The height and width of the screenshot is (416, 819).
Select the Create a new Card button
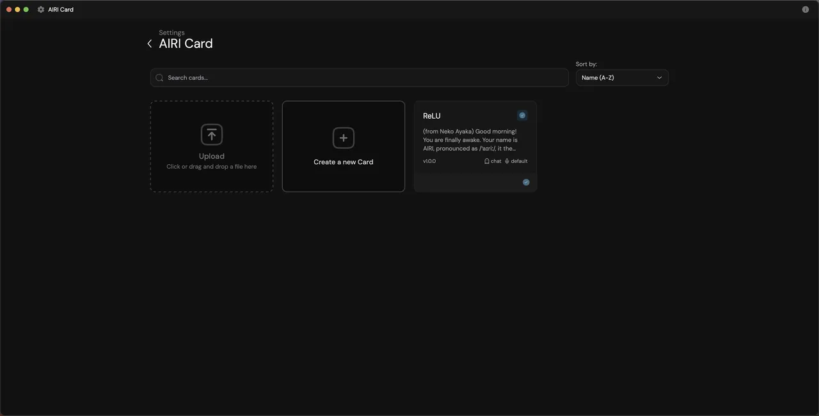click(344, 146)
